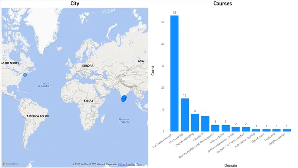Click the 50 tick on the Count axis
Image resolution: width=298 pixels, height=168 pixels.
tap(163, 22)
